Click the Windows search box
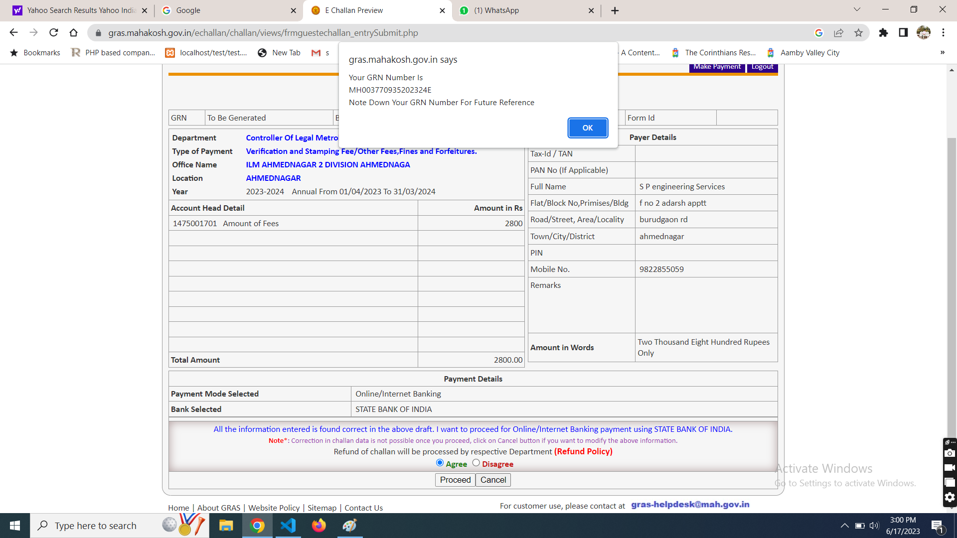 [95, 526]
